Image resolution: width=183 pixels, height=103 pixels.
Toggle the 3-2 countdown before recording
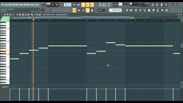[83, 5]
